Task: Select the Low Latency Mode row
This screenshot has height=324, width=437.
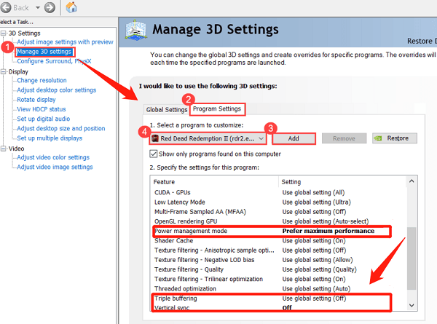Action: tap(278, 202)
